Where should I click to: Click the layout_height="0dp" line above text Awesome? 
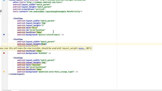click(32, 62)
